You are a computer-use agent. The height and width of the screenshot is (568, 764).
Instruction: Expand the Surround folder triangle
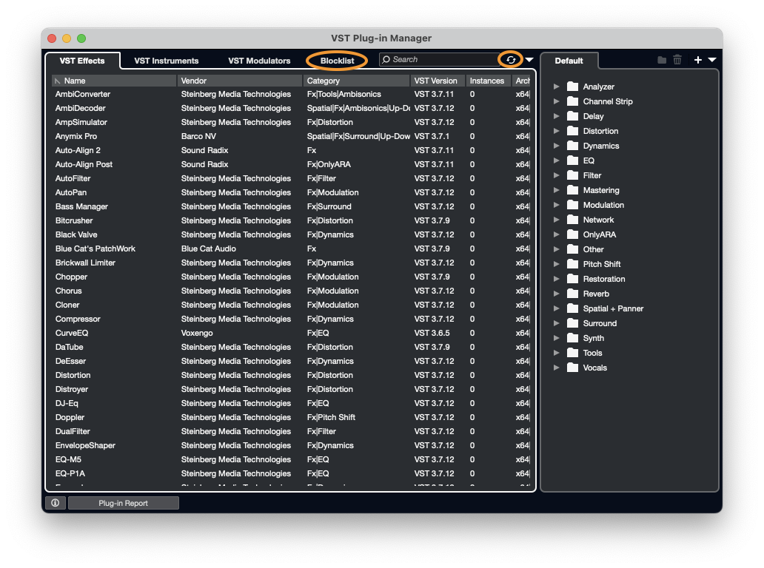556,323
